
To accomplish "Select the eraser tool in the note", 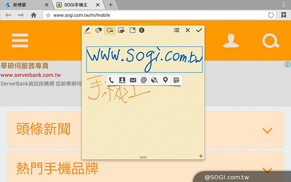I will [98, 30].
